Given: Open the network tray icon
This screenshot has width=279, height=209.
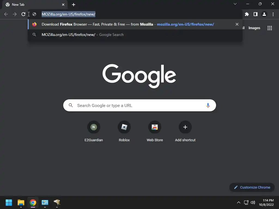Looking at the screenshot, I should (x=246, y=202).
